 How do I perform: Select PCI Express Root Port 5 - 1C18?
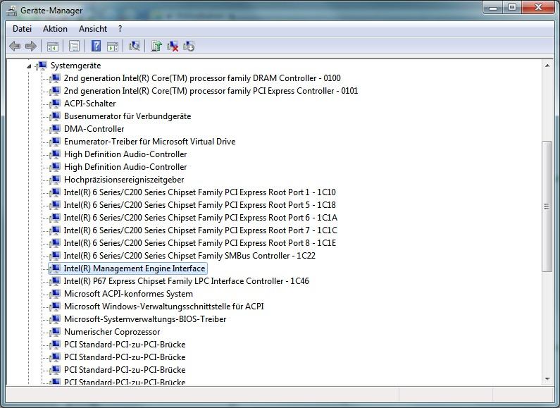pyautogui.click(x=199, y=205)
